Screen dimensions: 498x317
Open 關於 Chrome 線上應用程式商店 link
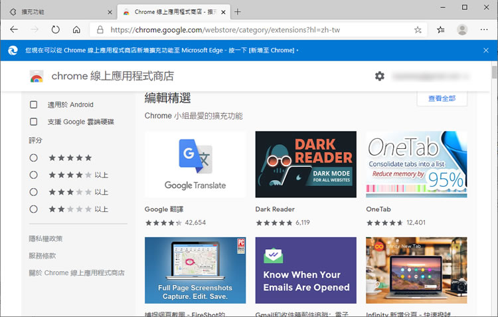[76, 272]
